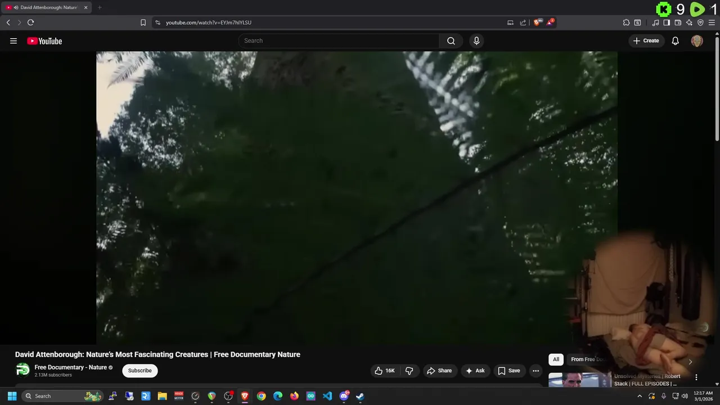Click in the YouTube search field
The width and height of the screenshot is (720, 405).
pos(339,40)
